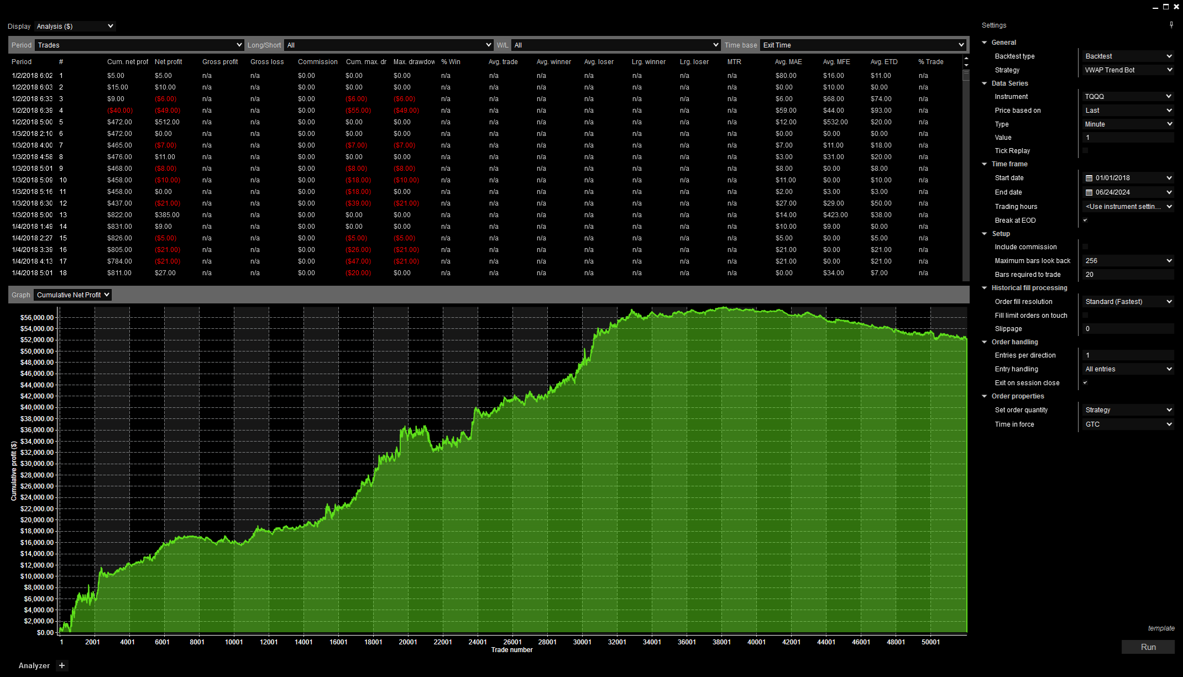Pin the Settings panel with the pin icon
This screenshot has height=677, width=1183.
point(1171,25)
